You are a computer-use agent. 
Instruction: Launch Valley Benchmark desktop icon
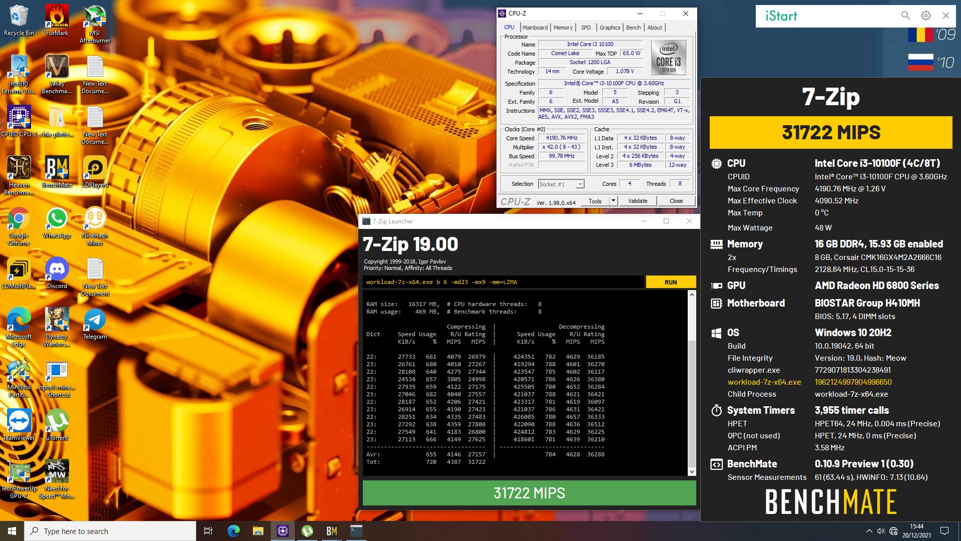click(x=57, y=74)
